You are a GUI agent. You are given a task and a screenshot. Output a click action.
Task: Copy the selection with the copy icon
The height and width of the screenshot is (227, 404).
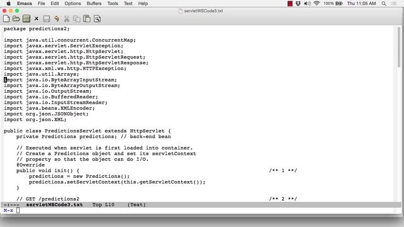coord(76,19)
